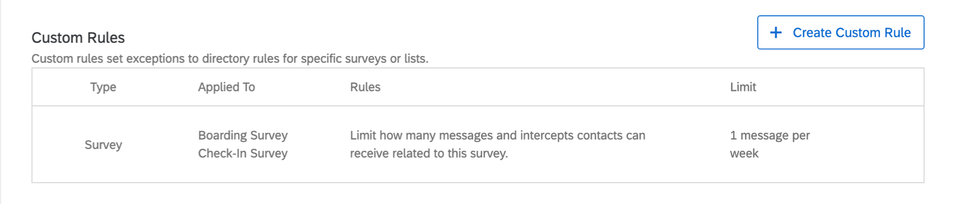Image resolution: width=955 pixels, height=204 pixels.
Task: Click the 'Limit how many messages' rule line
Action: pyautogui.click(x=498, y=135)
